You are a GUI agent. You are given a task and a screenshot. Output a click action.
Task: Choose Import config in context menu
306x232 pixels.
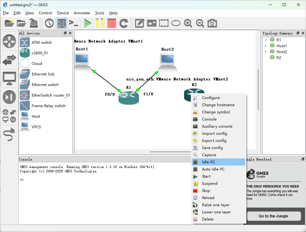pyautogui.click(x=218, y=134)
